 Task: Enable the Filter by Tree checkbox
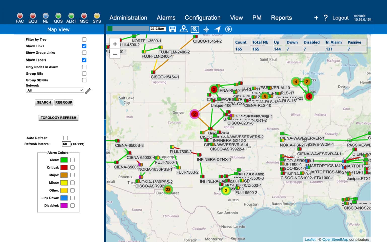[x=84, y=40]
